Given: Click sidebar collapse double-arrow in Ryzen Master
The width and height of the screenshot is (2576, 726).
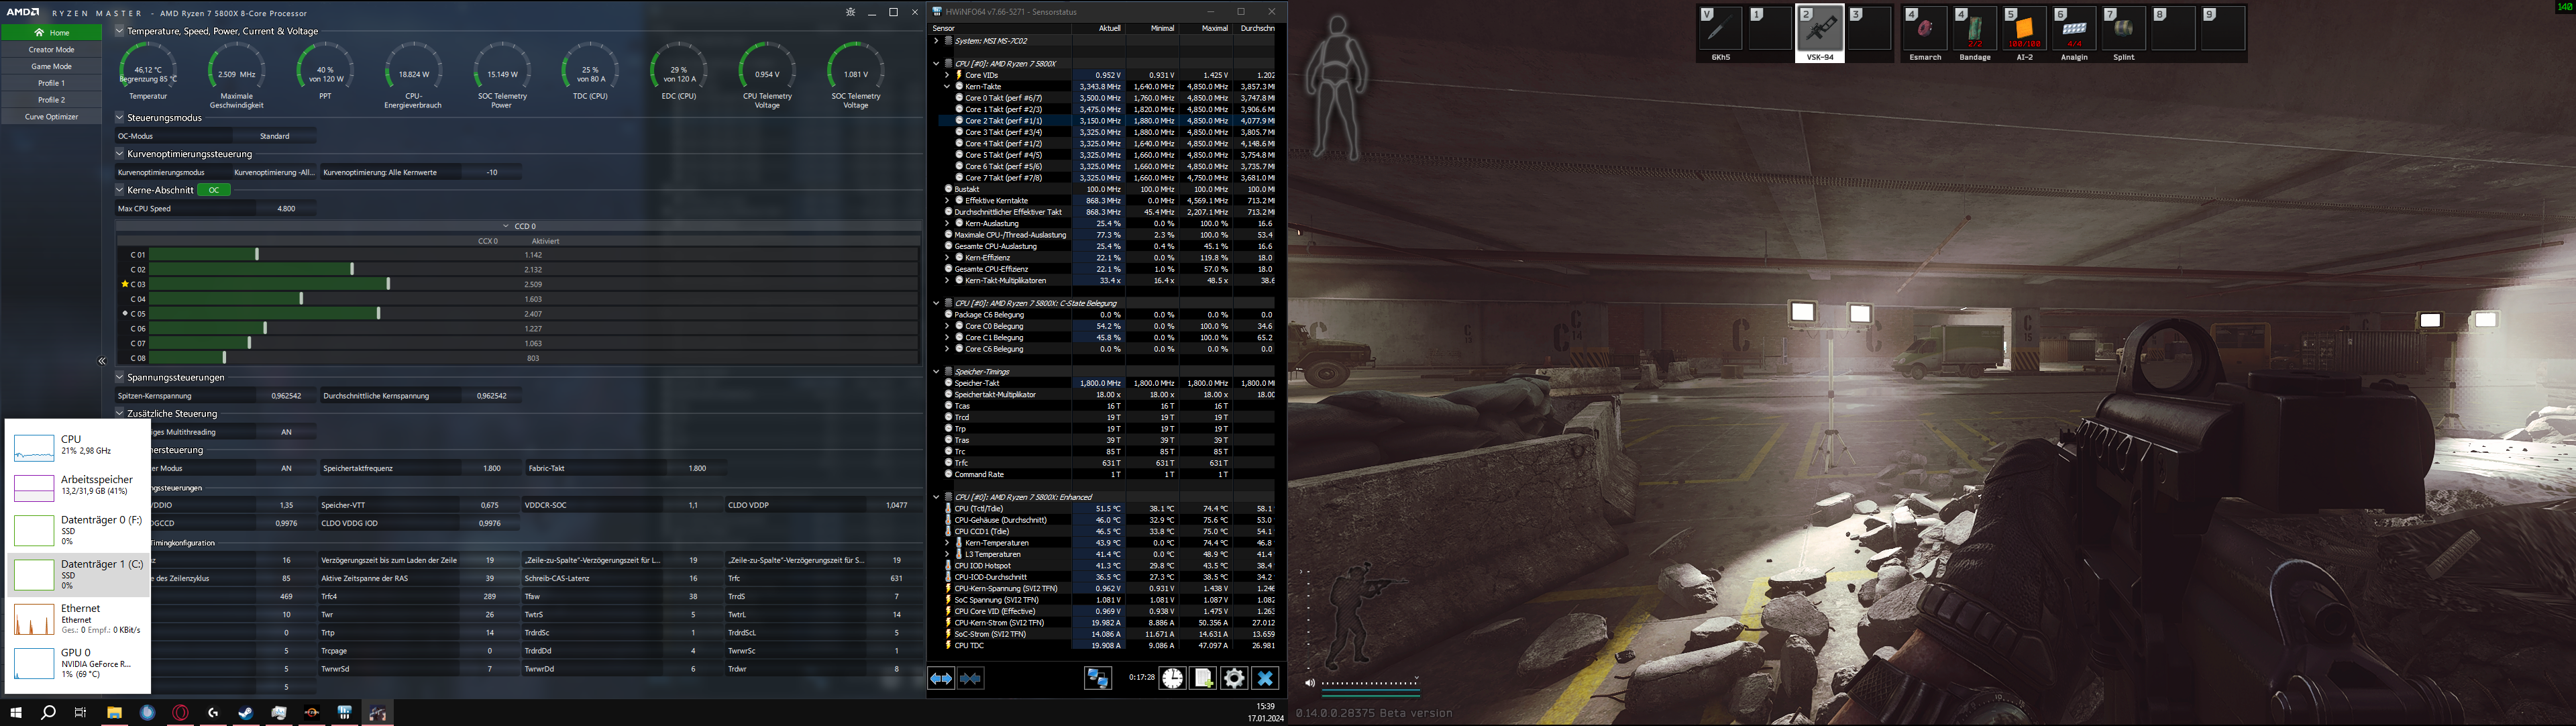Looking at the screenshot, I should click(x=102, y=361).
